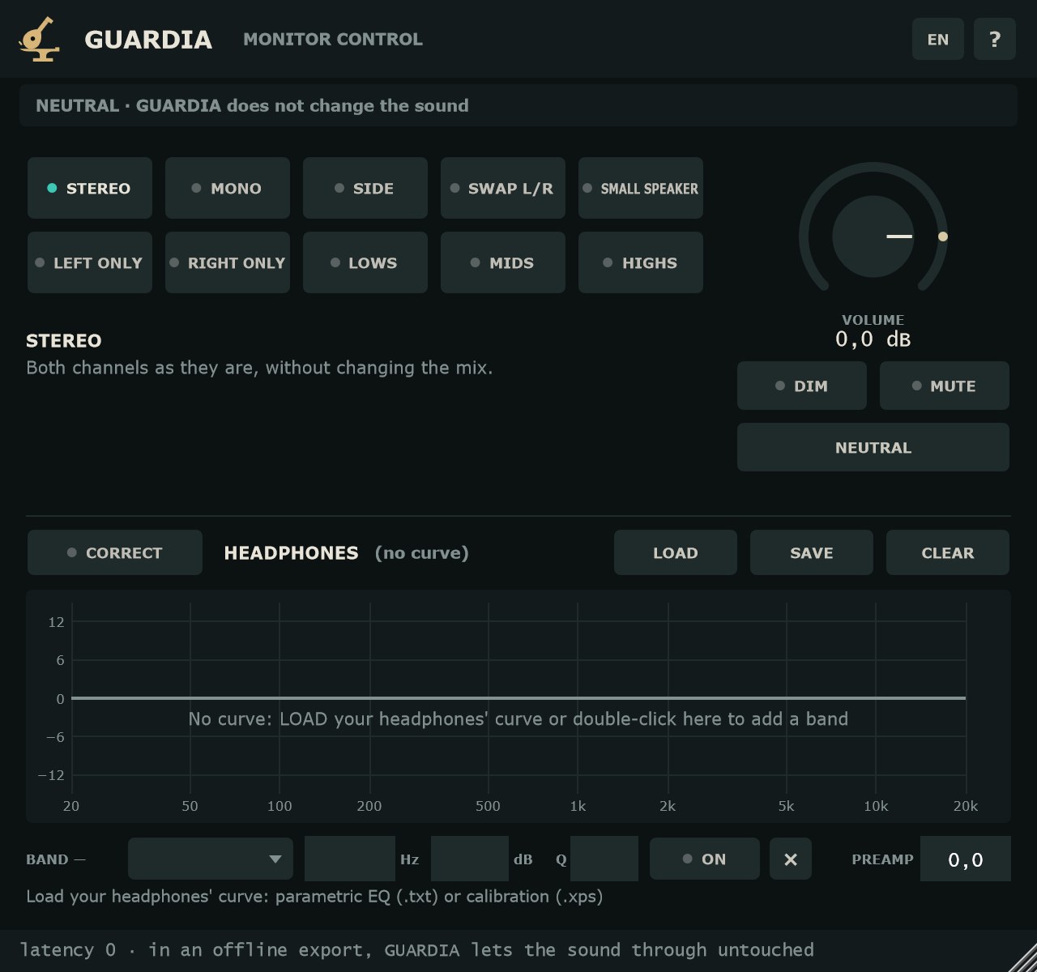This screenshot has width=1037, height=972.
Task: Click the volume readout 0,0 dB
Action: pyautogui.click(x=873, y=339)
